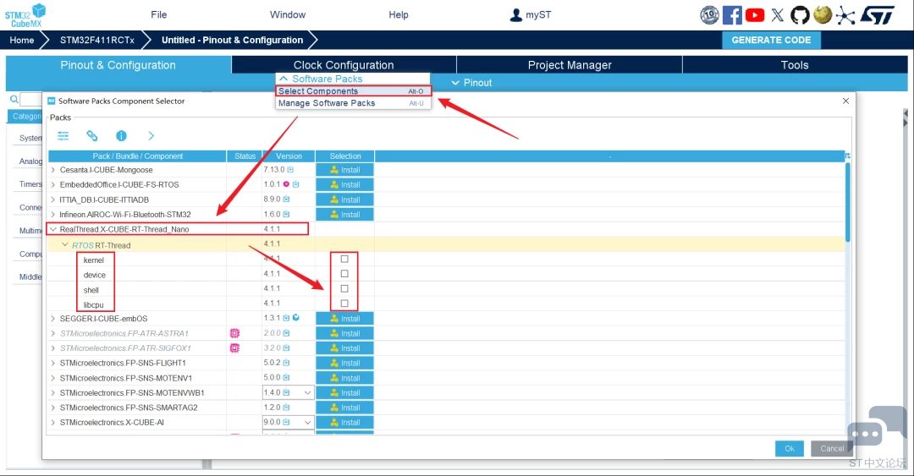Enable the shell component checkbox
This screenshot has width=914, height=476.
(x=344, y=288)
